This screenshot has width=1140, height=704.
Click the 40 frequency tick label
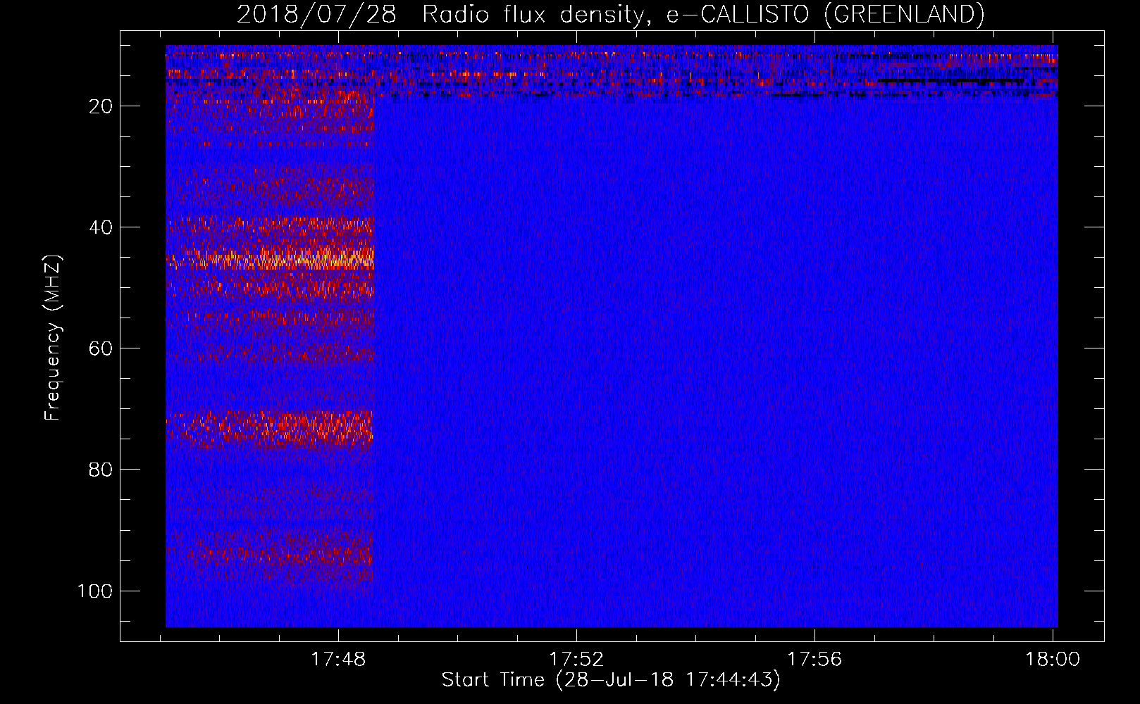pyautogui.click(x=101, y=227)
